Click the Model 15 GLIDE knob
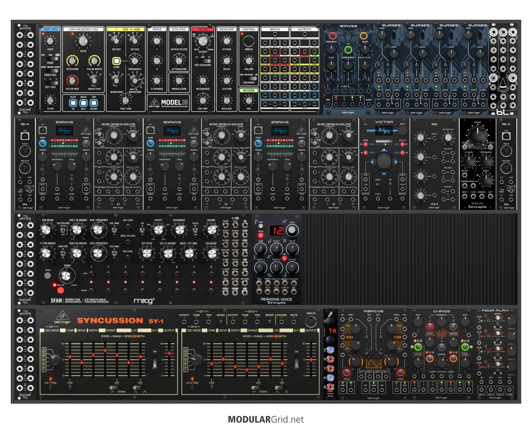 (50, 100)
